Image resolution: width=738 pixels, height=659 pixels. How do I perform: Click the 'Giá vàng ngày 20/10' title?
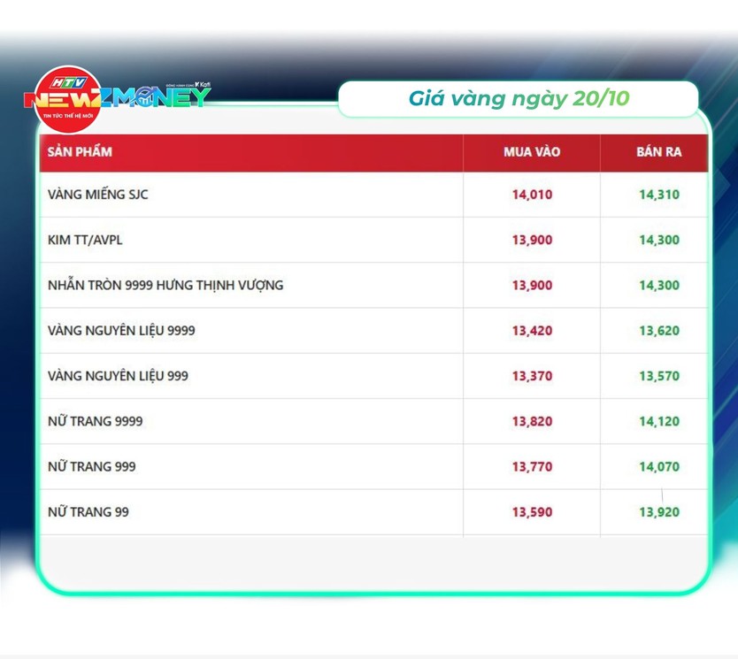coord(519,99)
